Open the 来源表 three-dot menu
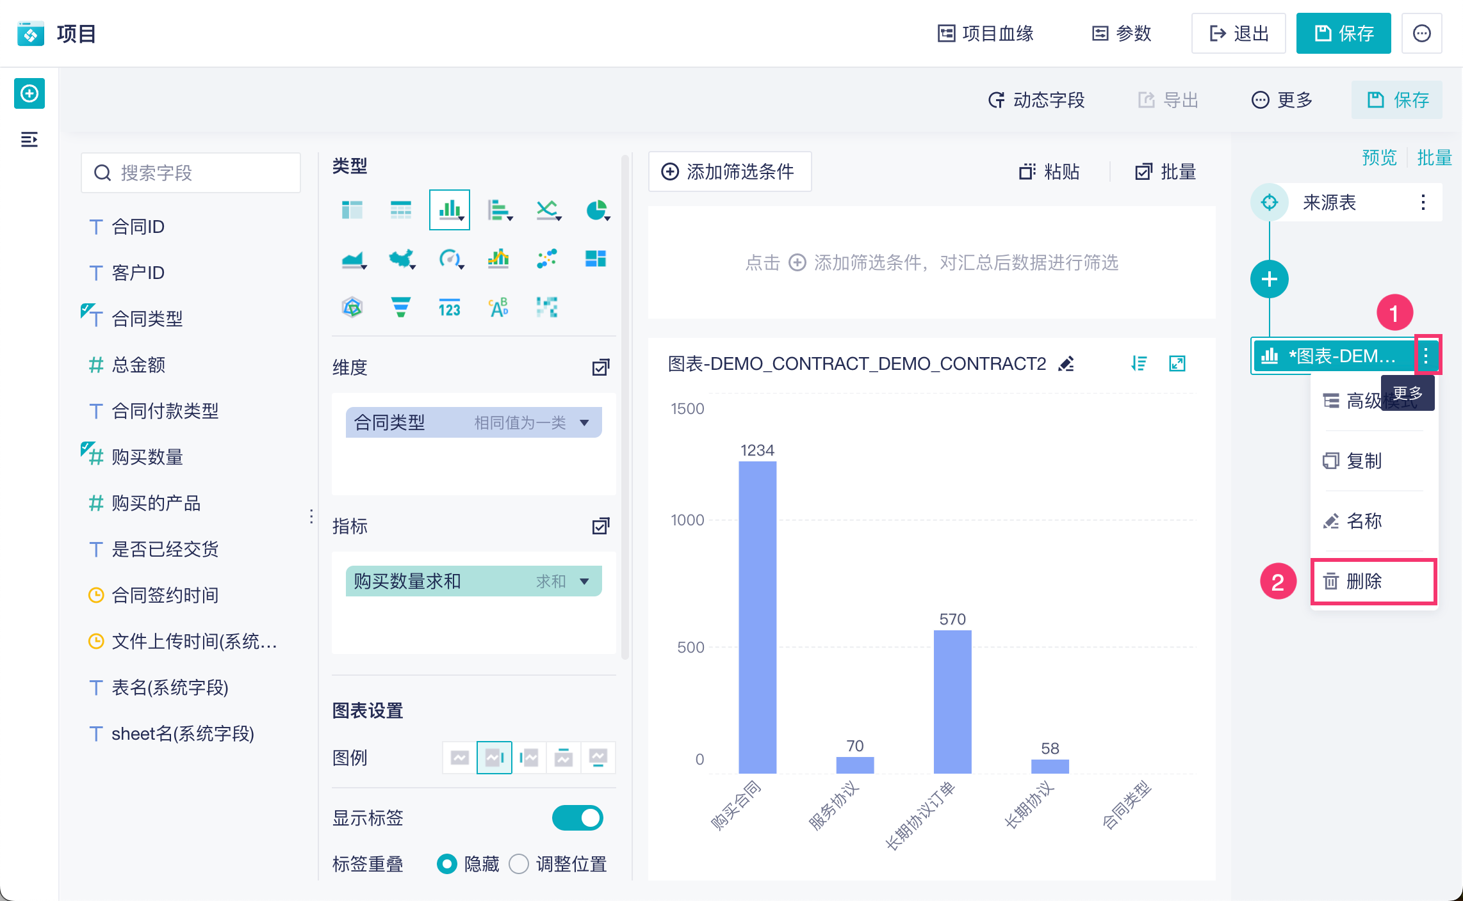Viewport: 1463px width, 901px height. point(1423,203)
